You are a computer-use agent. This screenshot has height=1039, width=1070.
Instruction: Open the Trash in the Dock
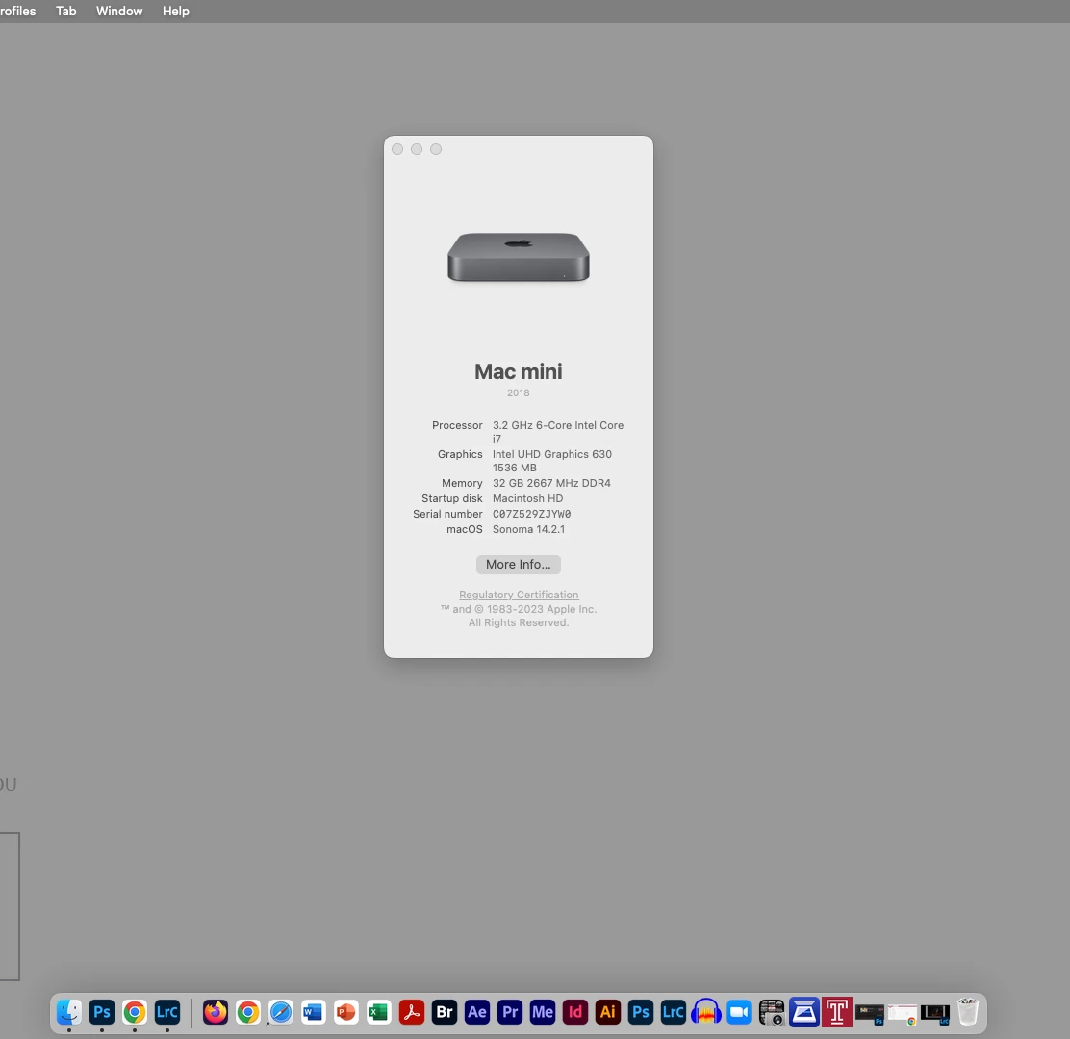click(968, 1012)
